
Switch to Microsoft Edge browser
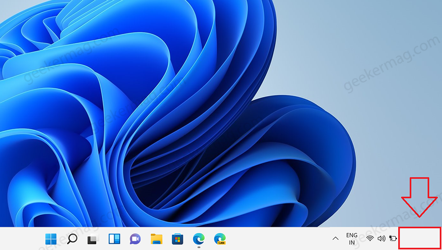coord(199,239)
